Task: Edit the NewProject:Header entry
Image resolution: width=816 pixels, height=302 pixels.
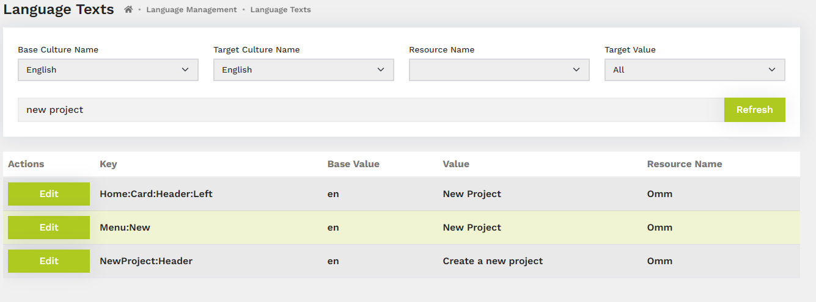Action: click(49, 261)
